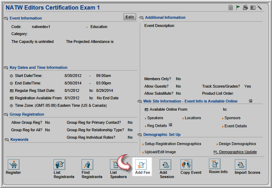Click the people group icon in header
This screenshot has width=272, height=188.
245,8
